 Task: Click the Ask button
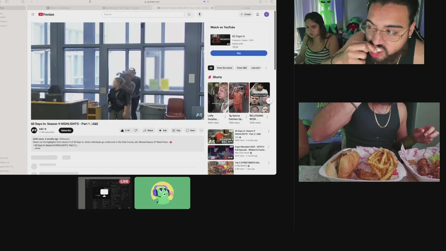163,130
